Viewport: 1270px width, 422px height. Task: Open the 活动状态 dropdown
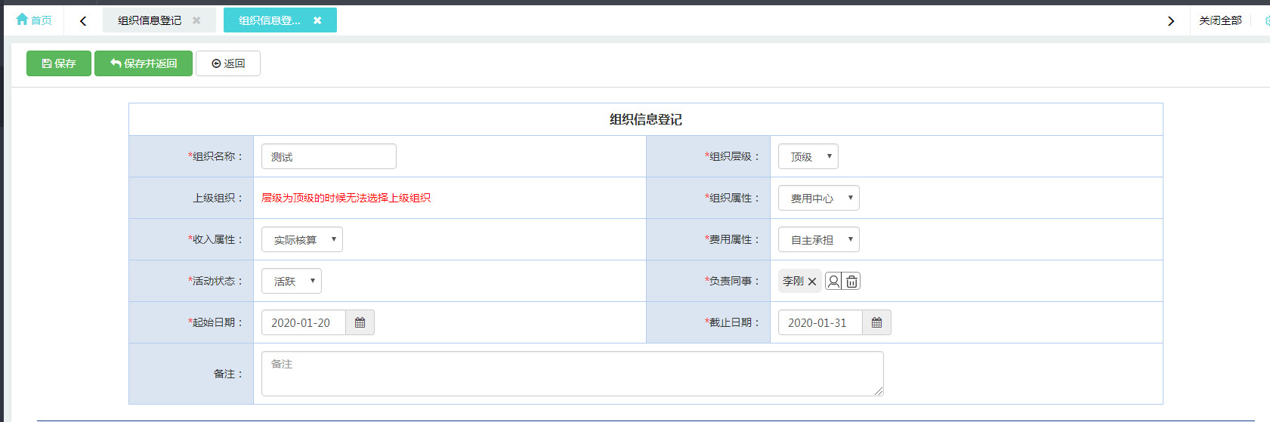click(x=291, y=281)
